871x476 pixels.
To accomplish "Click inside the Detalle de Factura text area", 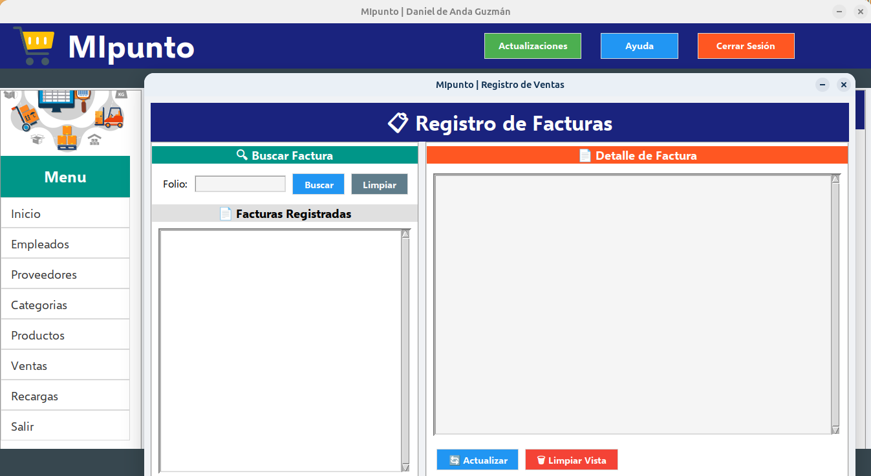I will [x=632, y=304].
